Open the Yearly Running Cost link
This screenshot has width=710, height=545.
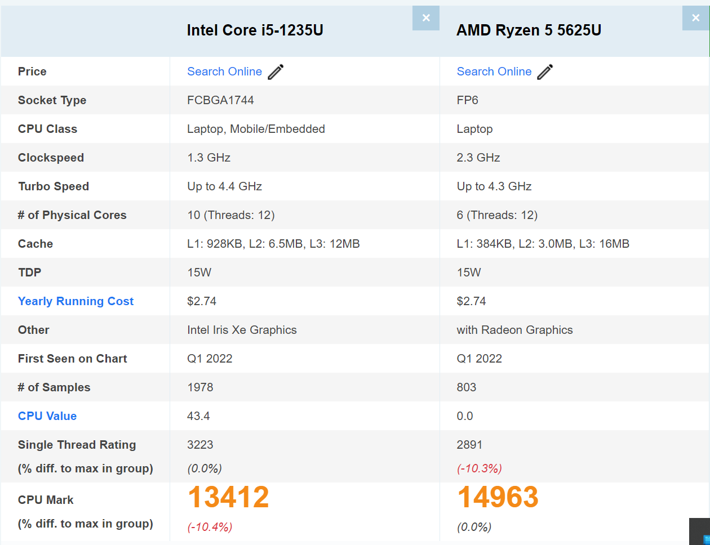coord(76,301)
